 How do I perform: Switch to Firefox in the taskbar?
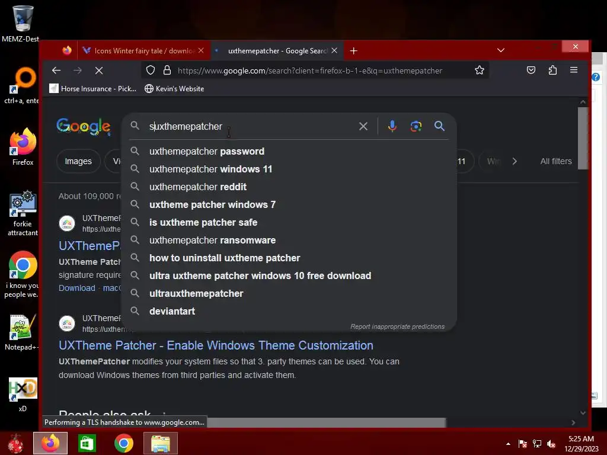click(50, 443)
